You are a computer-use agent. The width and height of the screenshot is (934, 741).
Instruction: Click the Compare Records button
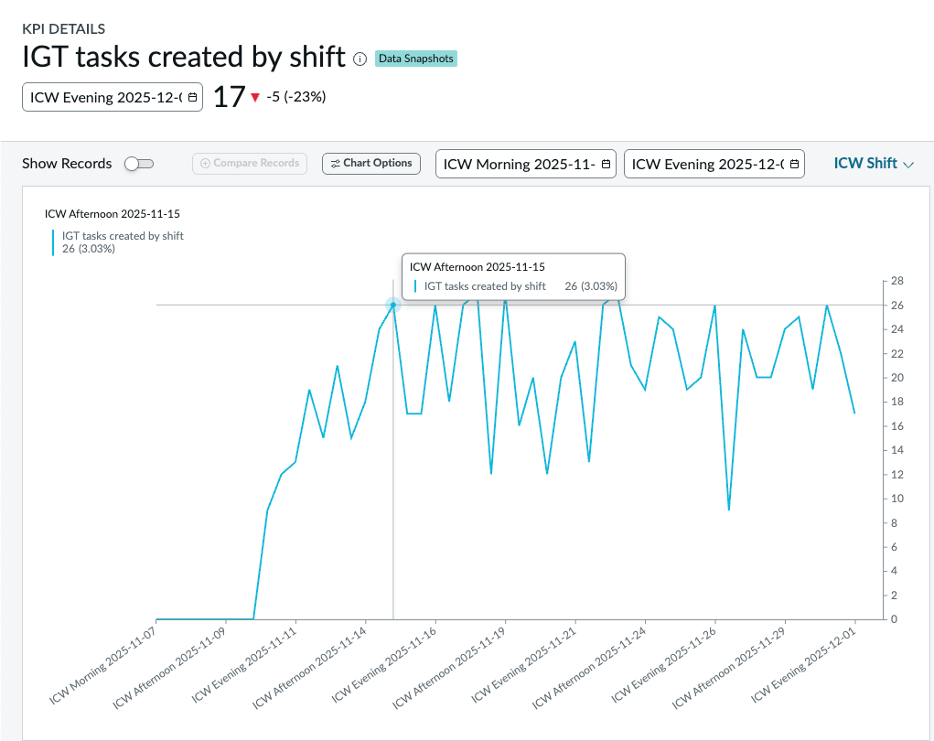250,163
